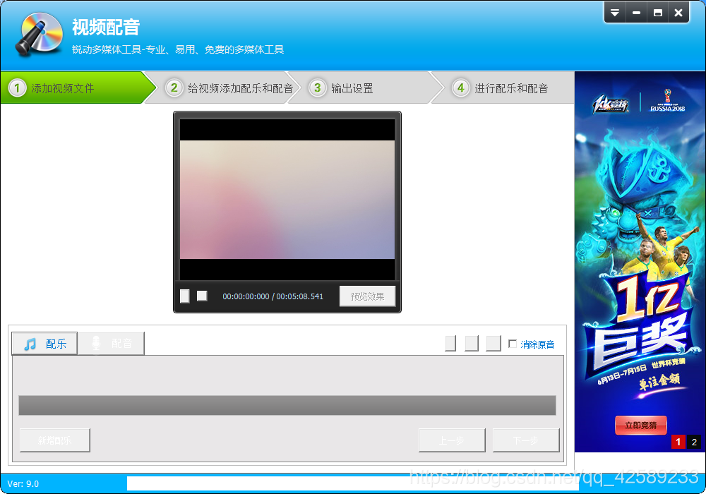Switch to ad page 1
Viewport: 706px width, 494px height.
click(678, 442)
